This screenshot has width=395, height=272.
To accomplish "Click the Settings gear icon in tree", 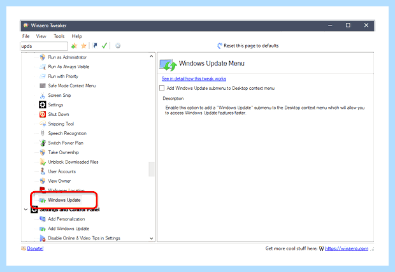I will click(43, 104).
